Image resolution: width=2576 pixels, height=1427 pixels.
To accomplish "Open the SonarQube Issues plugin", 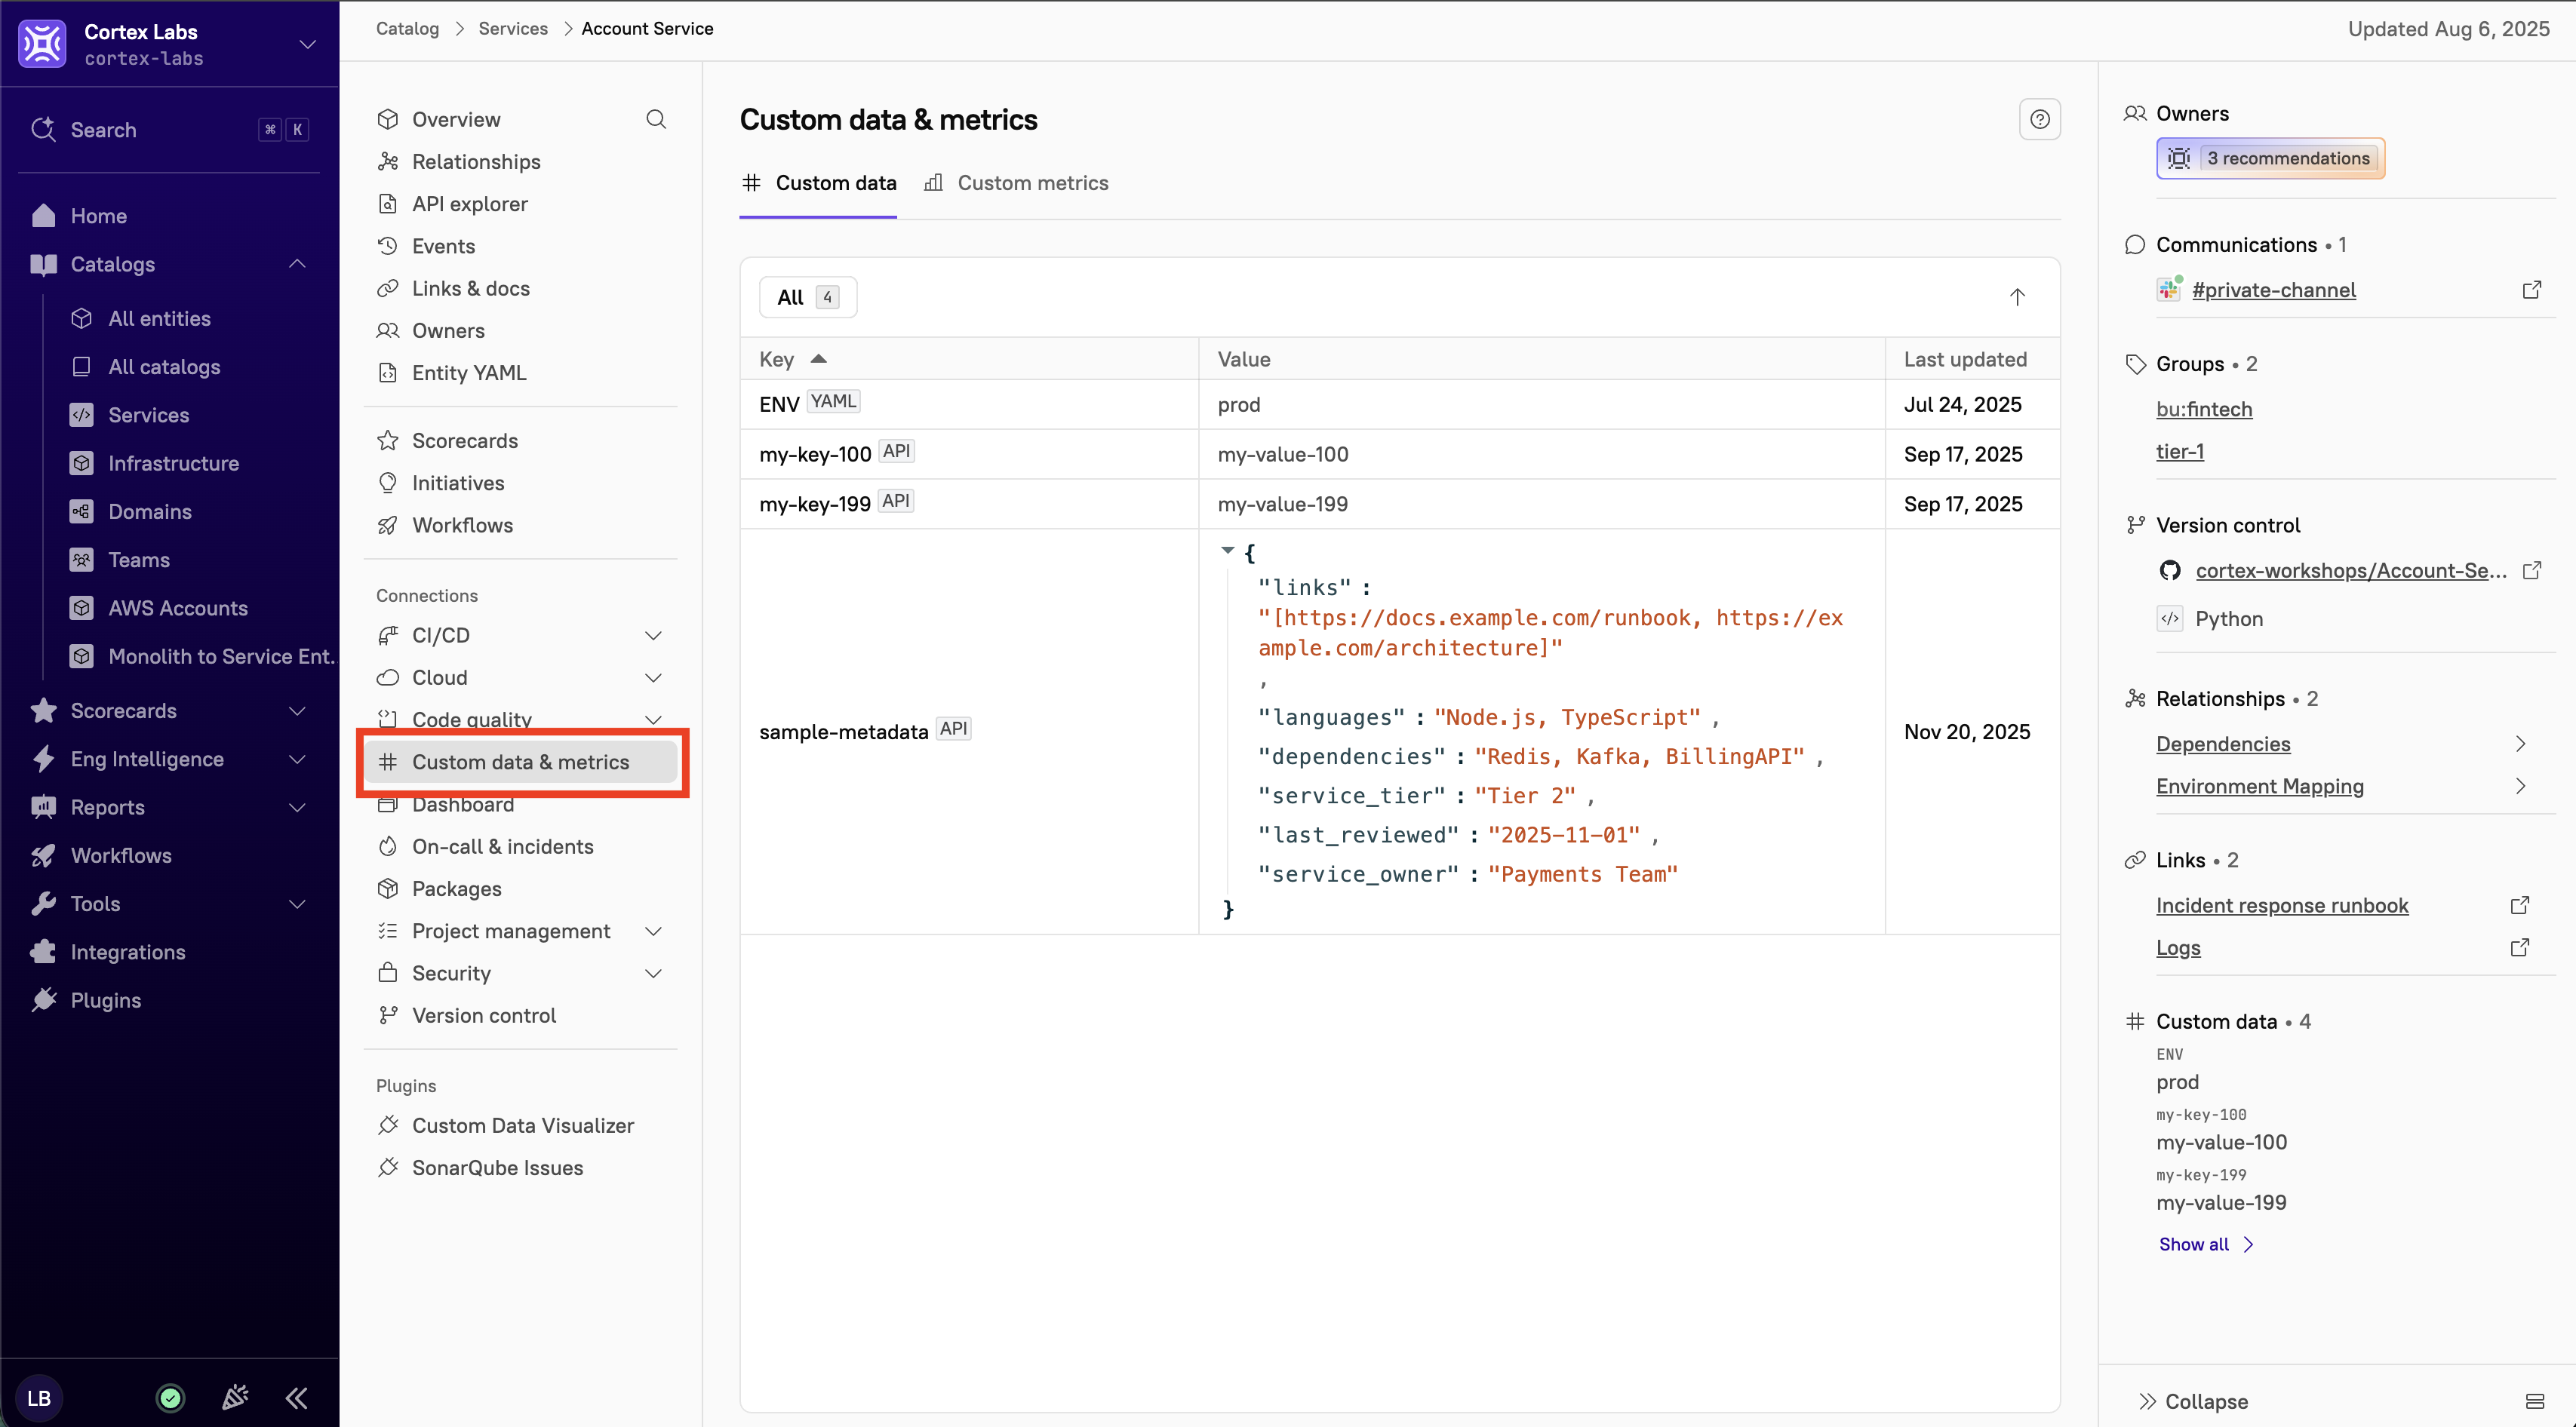I will coord(497,1168).
